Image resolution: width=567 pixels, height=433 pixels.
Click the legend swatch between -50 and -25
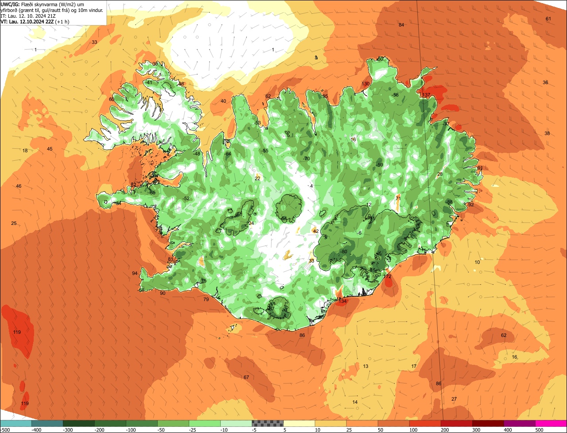[x=173, y=423]
